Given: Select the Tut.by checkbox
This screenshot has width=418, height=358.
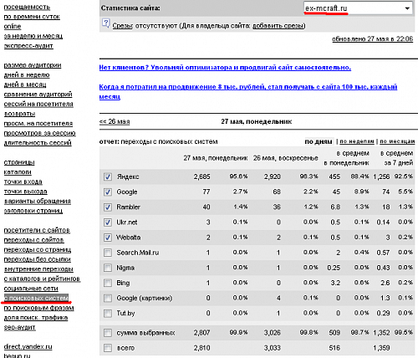Looking at the screenshot, I should 108,314.
